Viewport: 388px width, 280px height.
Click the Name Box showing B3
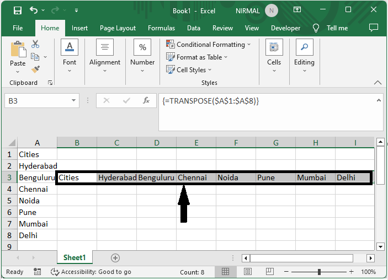(37, 100)
